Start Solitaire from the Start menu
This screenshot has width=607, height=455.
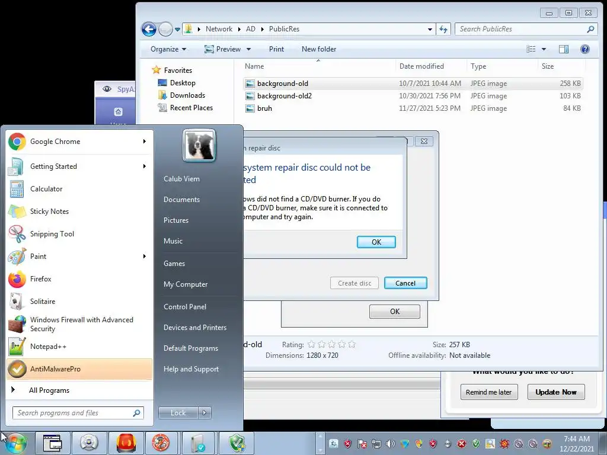click(x=79, y=301)
